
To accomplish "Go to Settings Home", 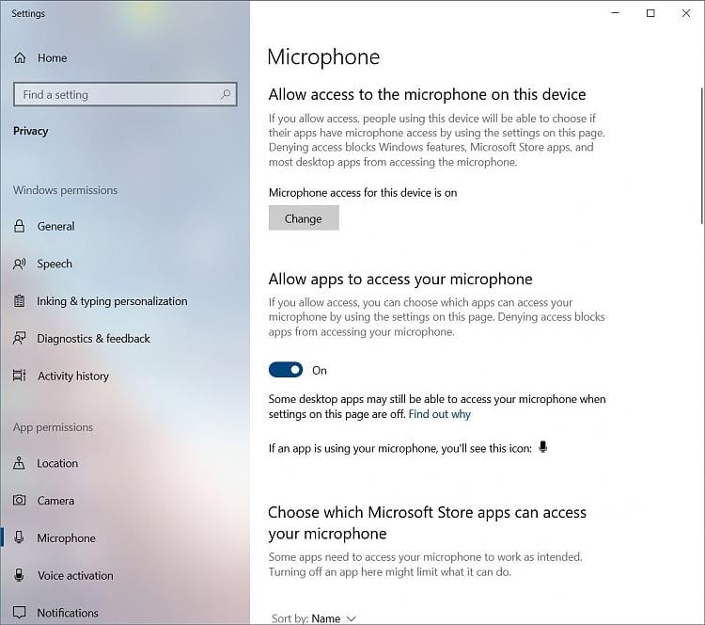I will point(52,57).
